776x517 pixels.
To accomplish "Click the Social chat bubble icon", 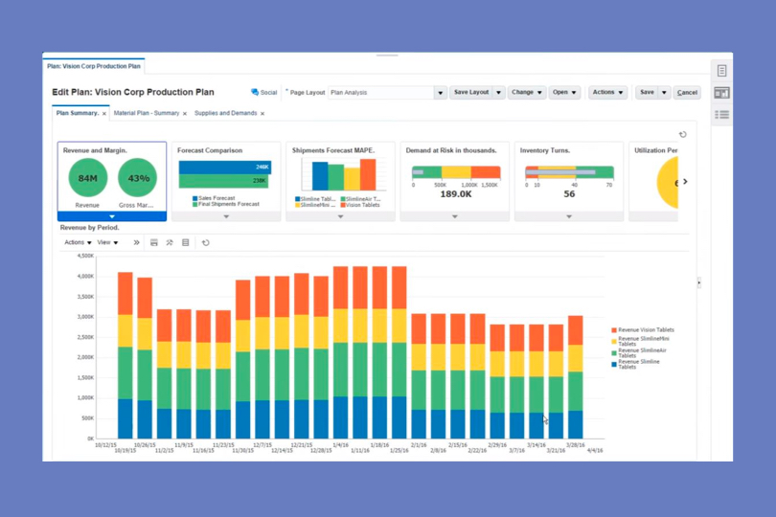I will 255,92.
